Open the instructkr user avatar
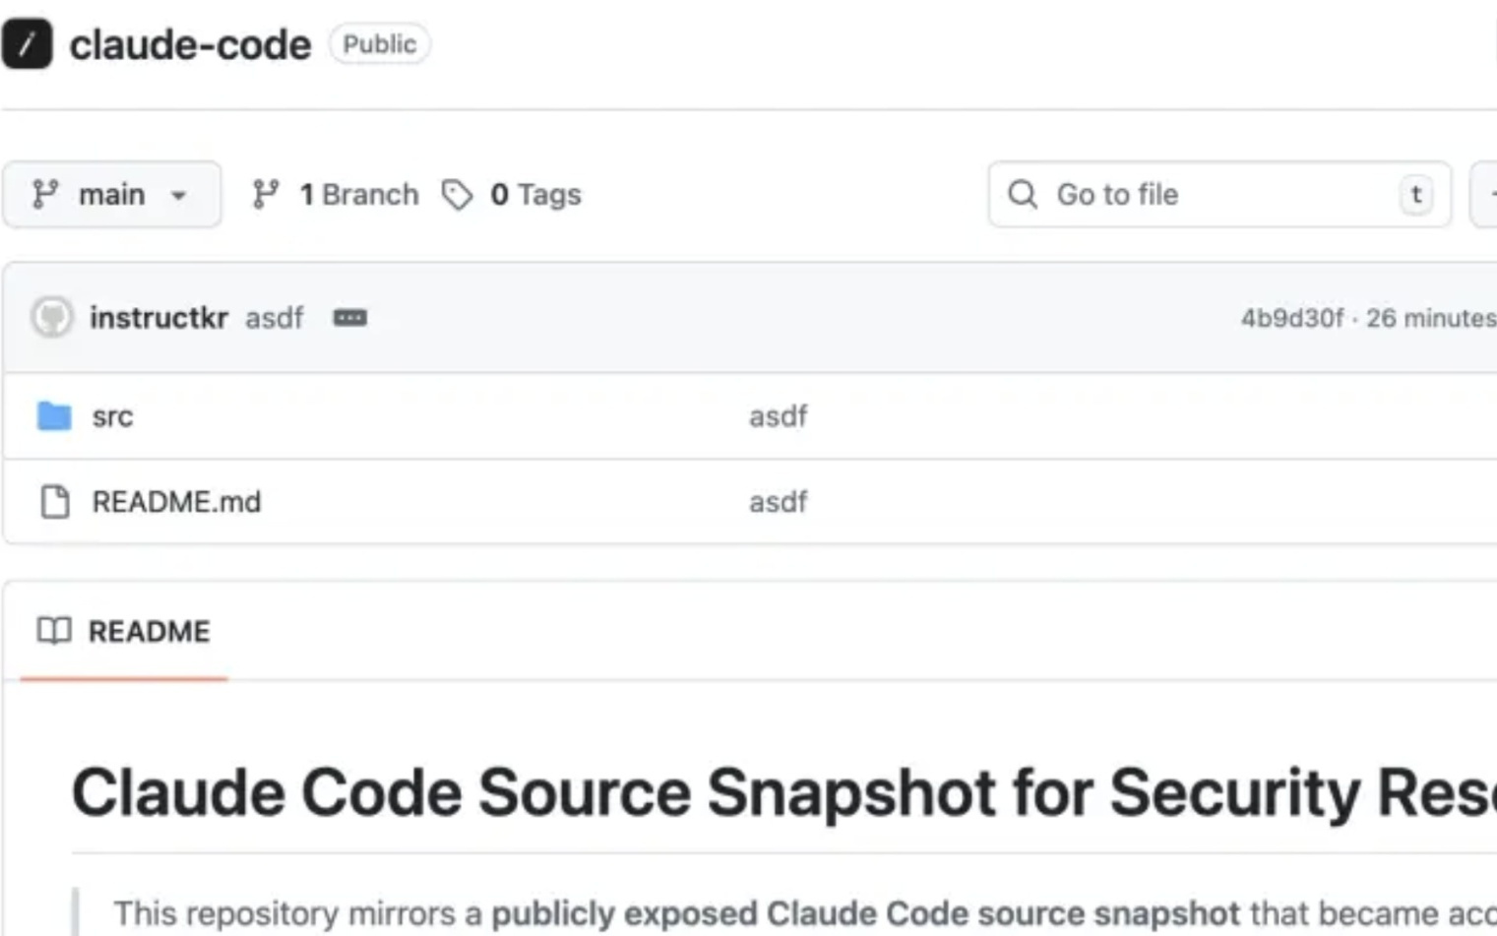The width and height of the screenshot is (1497, 936). (52, 318)
